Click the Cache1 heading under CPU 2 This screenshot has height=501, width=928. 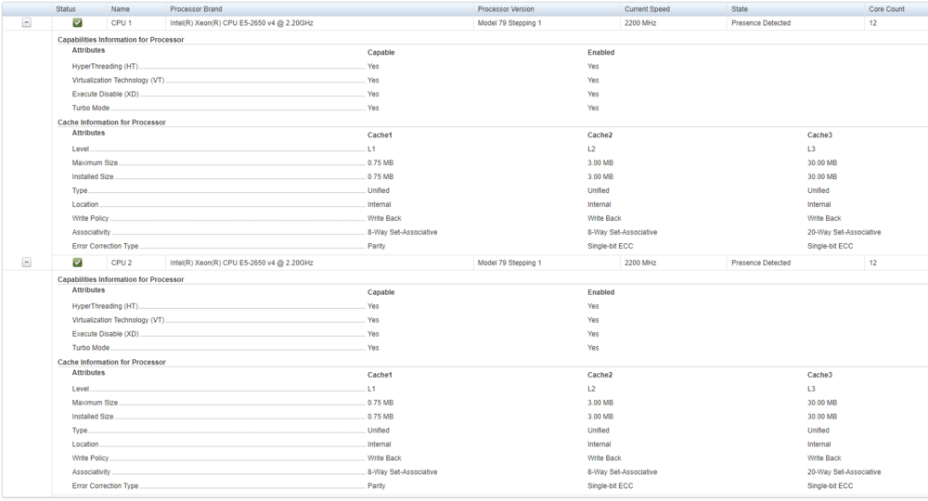click(x=380, y=375)
